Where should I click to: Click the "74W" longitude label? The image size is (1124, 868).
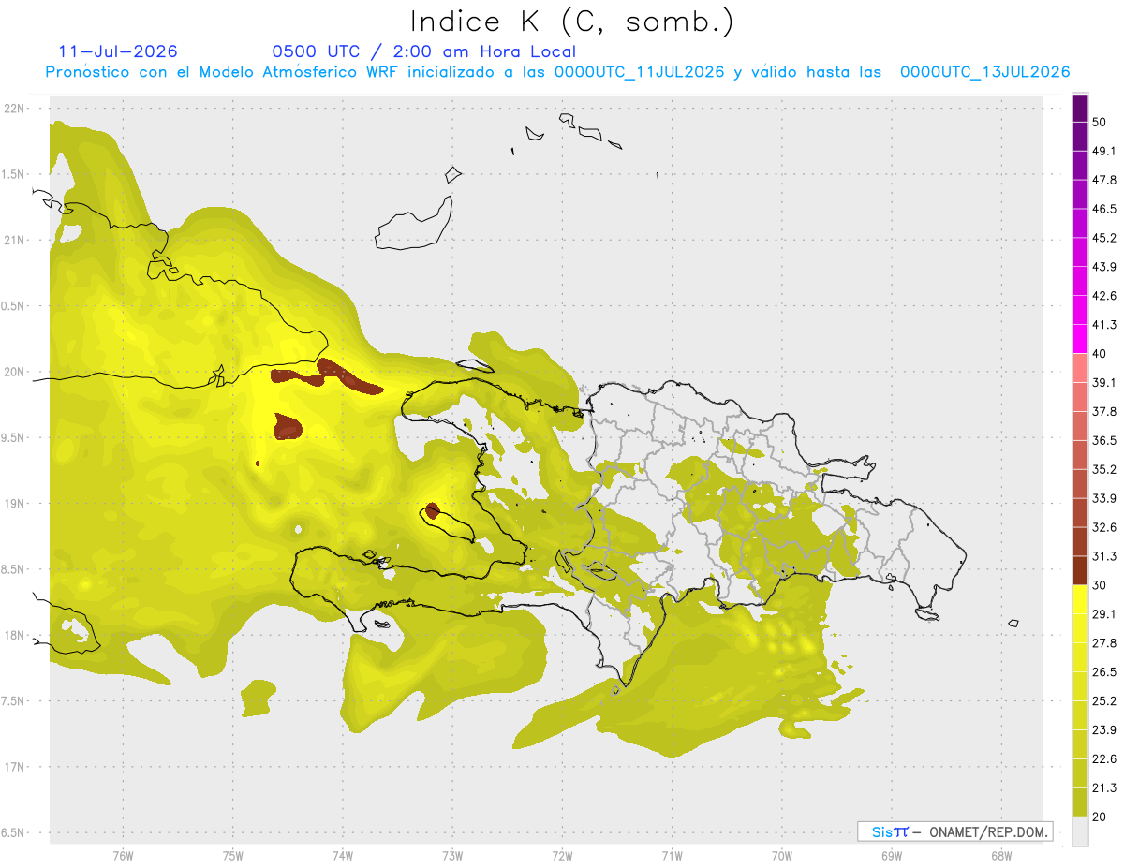click(x=342, y=855)
